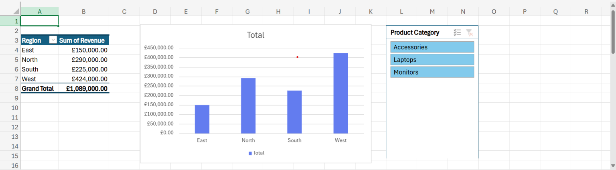This screenshot has width=616, height=170.
Task: Select Monitors in the slicer
Action: point(432,72)
